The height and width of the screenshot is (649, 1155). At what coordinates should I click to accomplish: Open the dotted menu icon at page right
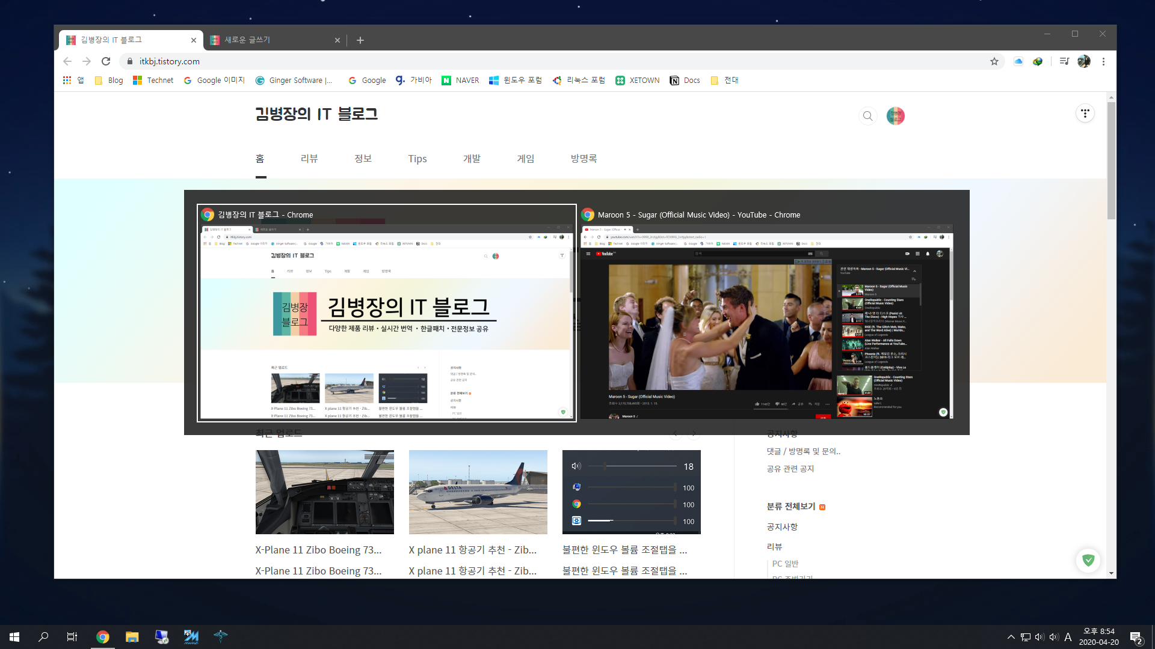click(1085, 114)
